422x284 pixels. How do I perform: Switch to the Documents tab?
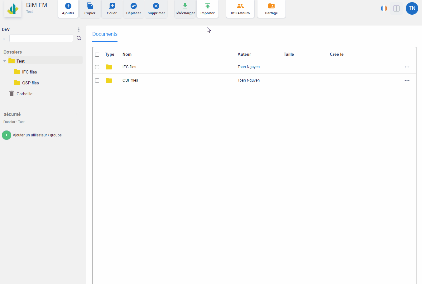[105, 34]
